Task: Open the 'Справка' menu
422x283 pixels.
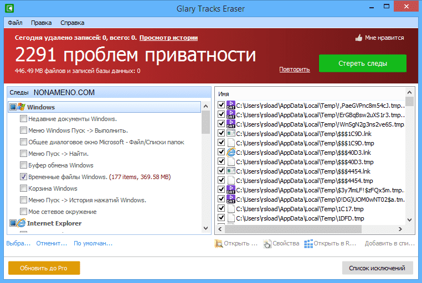Action: (72, 23)
